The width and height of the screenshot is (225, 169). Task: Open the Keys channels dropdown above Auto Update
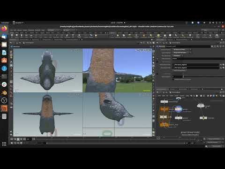(216, 142)
